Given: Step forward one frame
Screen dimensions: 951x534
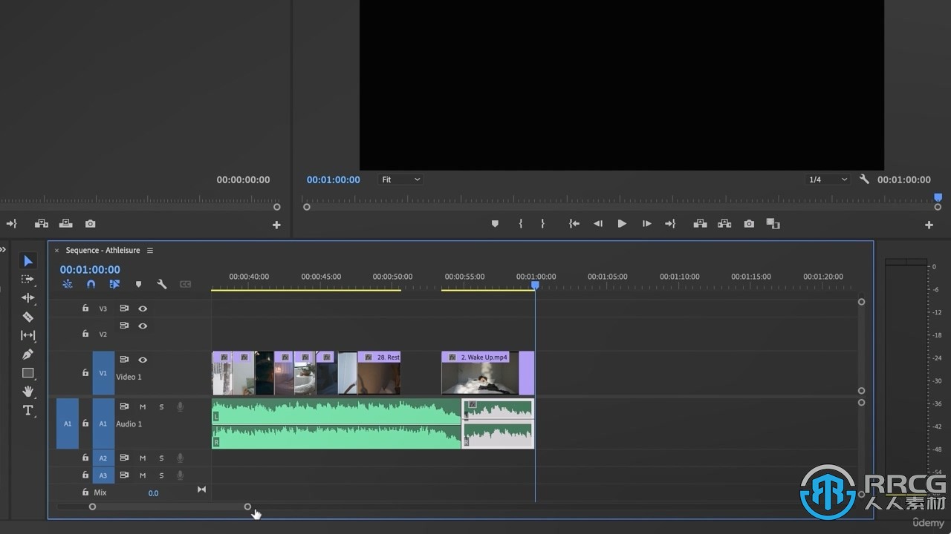Looking at the screenshot, I should 646,224.
